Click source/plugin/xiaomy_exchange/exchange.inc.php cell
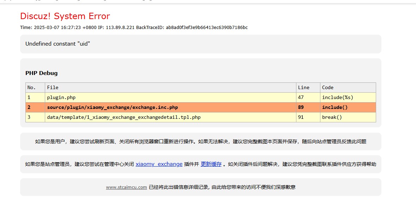The height and width of the screenshot is (203, 416). (x=170, y=108)
